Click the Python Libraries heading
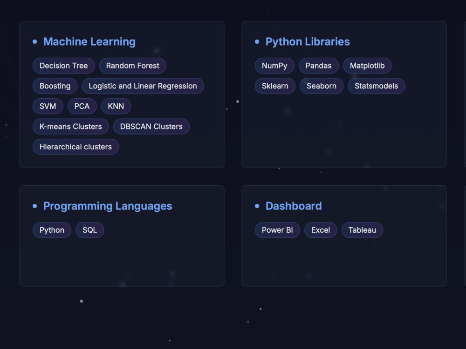The width and height of the screenshot is (466, 349). click(x=308, y=41)
